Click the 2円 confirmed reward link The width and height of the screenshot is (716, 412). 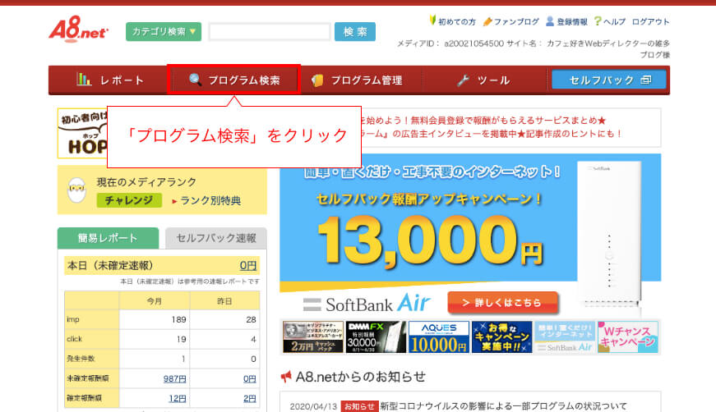(x=249, y=398)
